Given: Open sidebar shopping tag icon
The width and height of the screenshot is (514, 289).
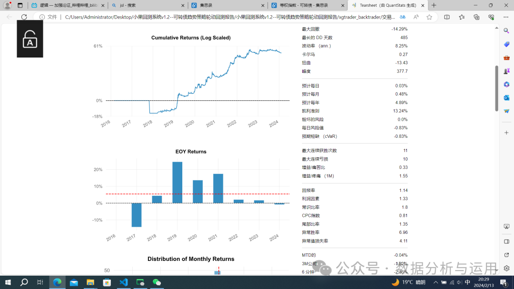Looking at the screenshot, I should pyautogui.click(x=506, y=44).
